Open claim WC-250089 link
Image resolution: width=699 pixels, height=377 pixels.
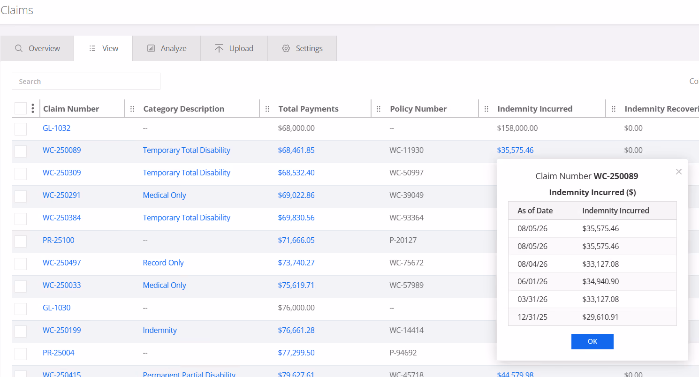[61, 150]
